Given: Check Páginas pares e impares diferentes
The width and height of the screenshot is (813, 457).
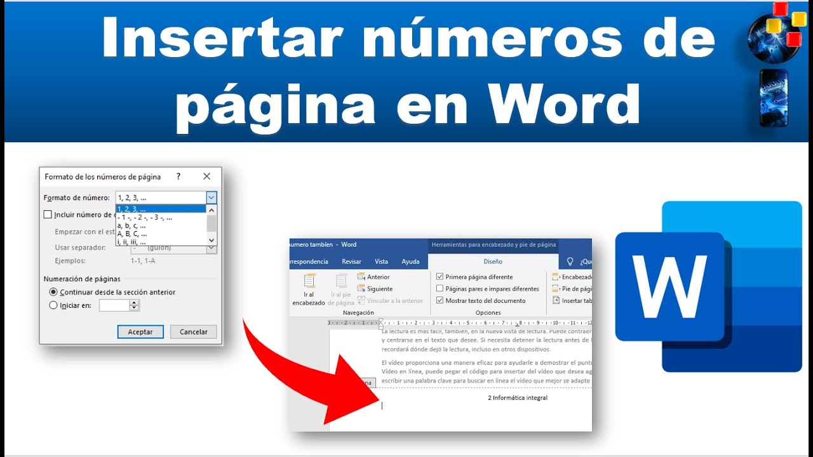Looking at the screenshot, I should [440, 289].
